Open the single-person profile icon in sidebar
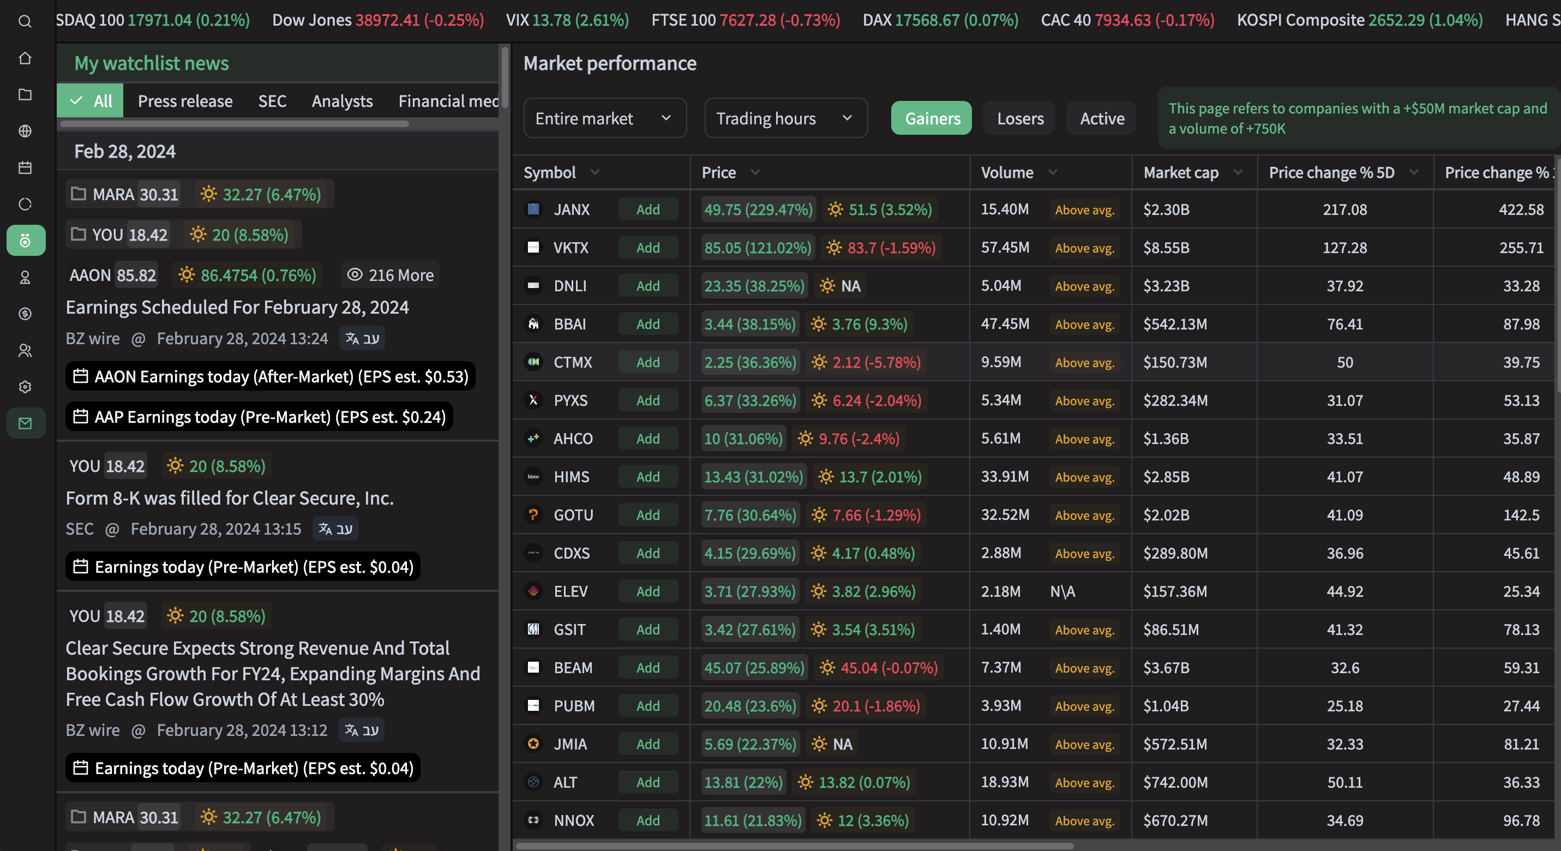1561x851 pixels. coord(25,278)
